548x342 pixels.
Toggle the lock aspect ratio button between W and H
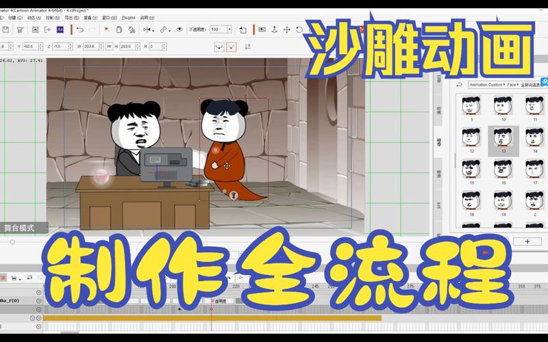[109, 47]
